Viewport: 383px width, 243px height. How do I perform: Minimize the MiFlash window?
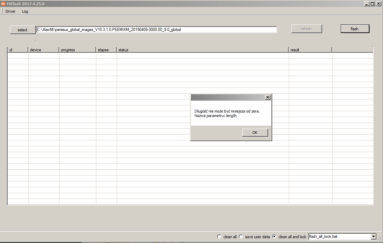pos(366,3)
